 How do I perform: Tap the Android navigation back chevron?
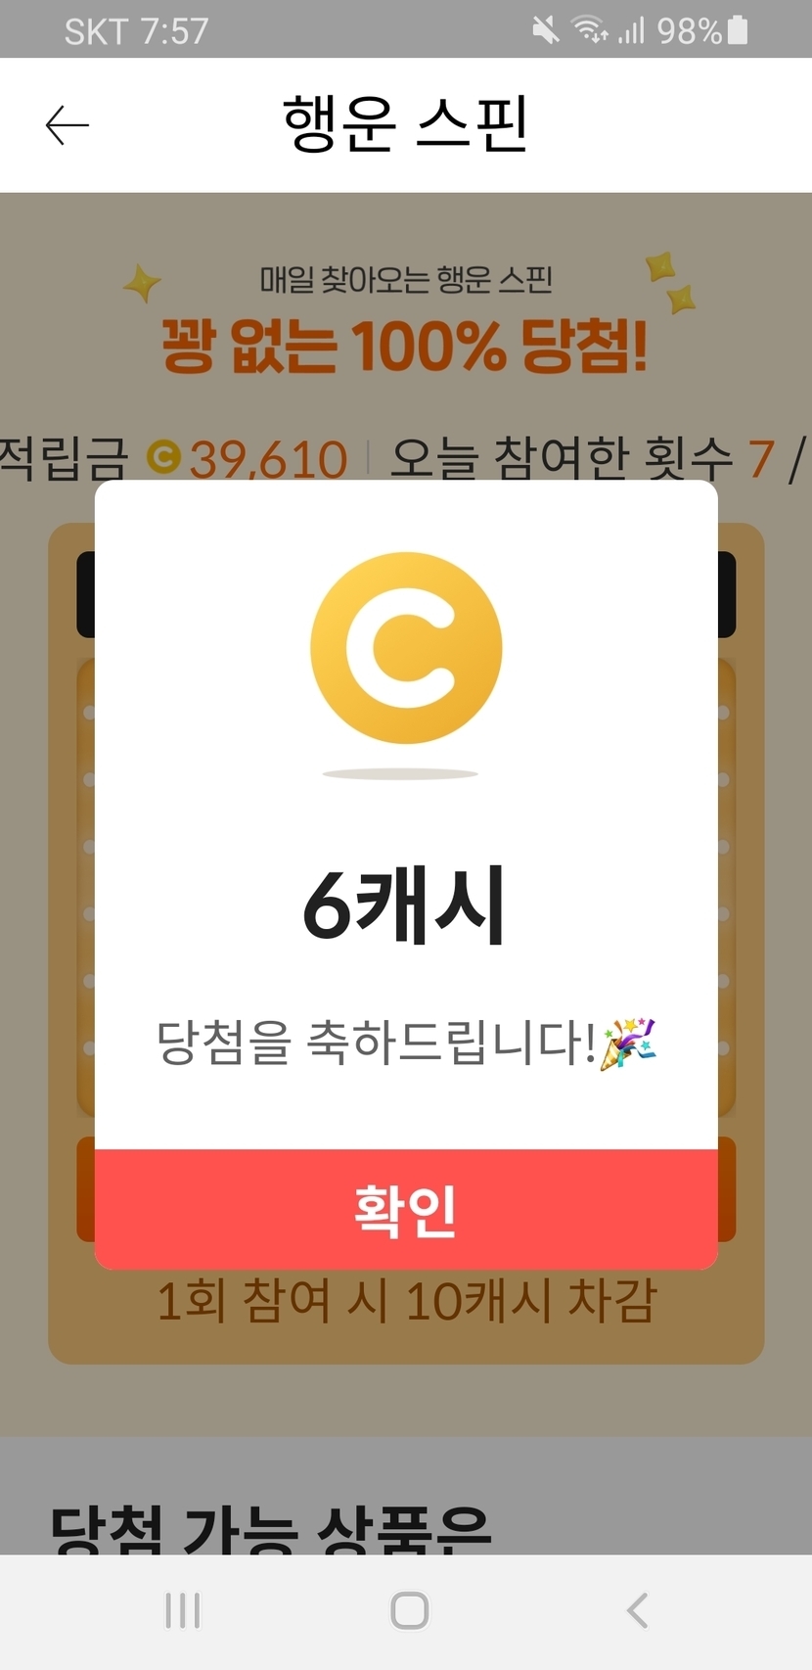[637, 1610]
